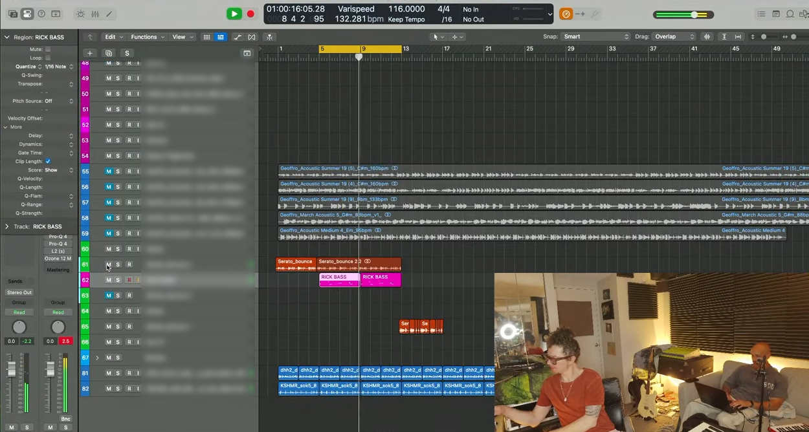Open the Library panel icon

13,14
